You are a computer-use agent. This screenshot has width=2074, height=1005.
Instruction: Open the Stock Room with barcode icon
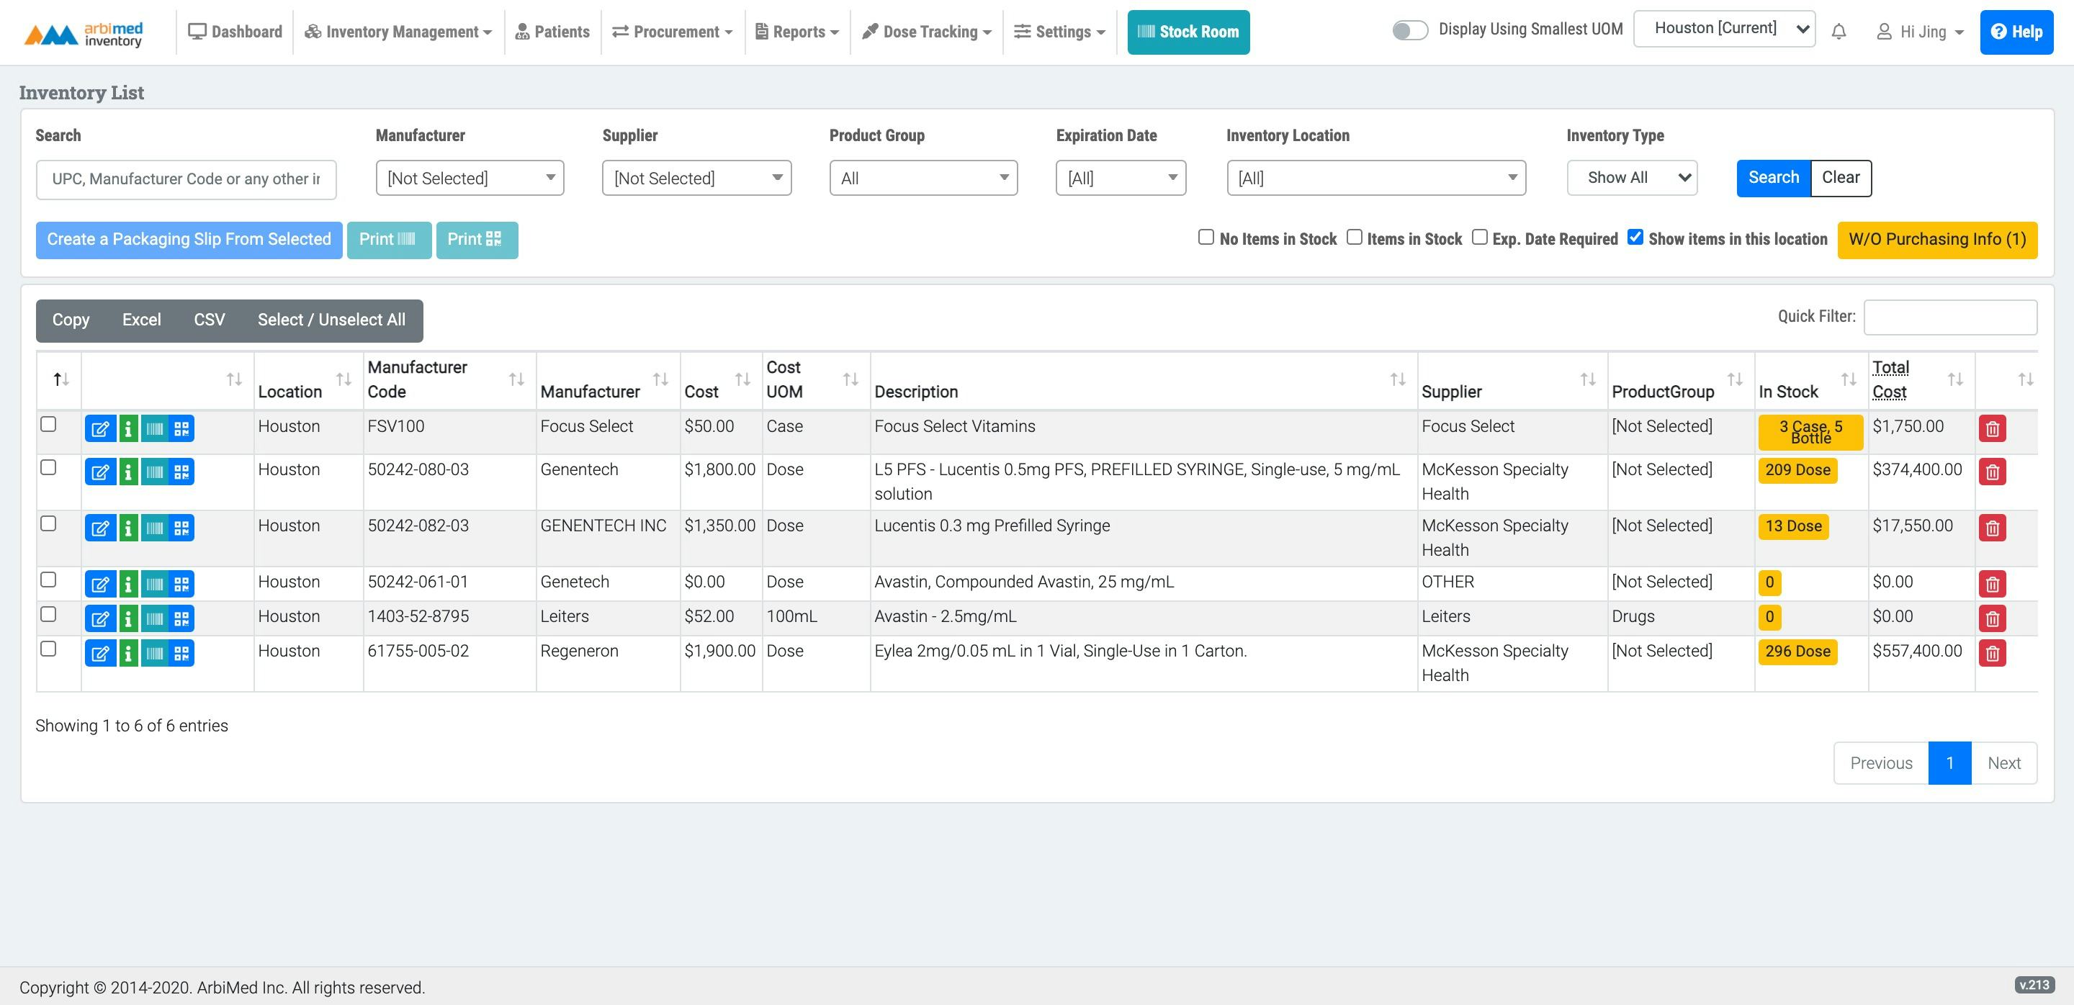tap(1188, 32)
